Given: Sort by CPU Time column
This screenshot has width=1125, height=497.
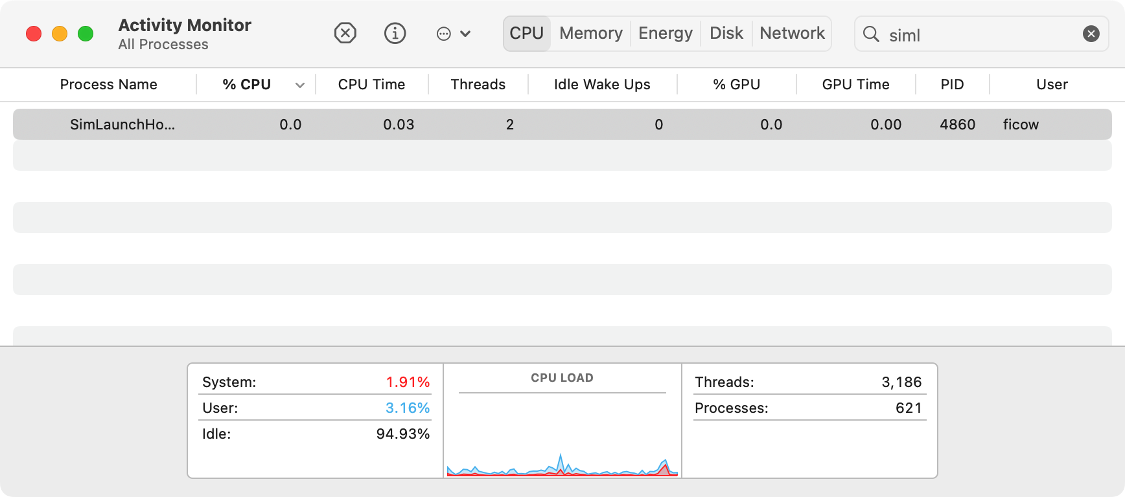Looking at the screenshot, I should coord(371,85).
